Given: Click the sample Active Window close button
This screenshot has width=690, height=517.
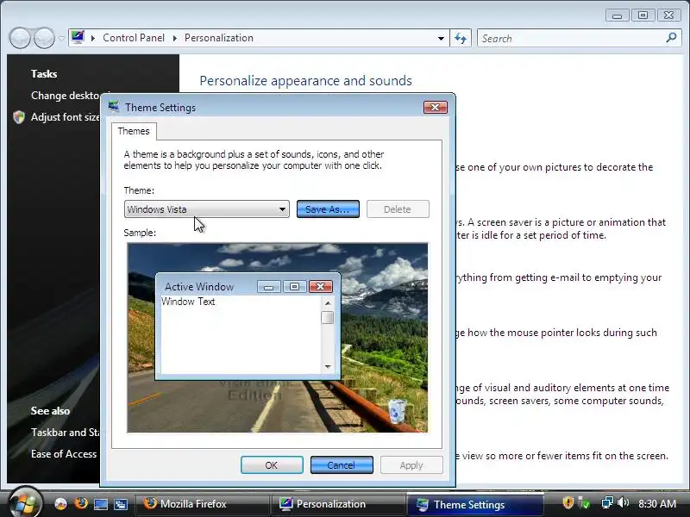Looking at the screenshot, I should click(320, 287).
